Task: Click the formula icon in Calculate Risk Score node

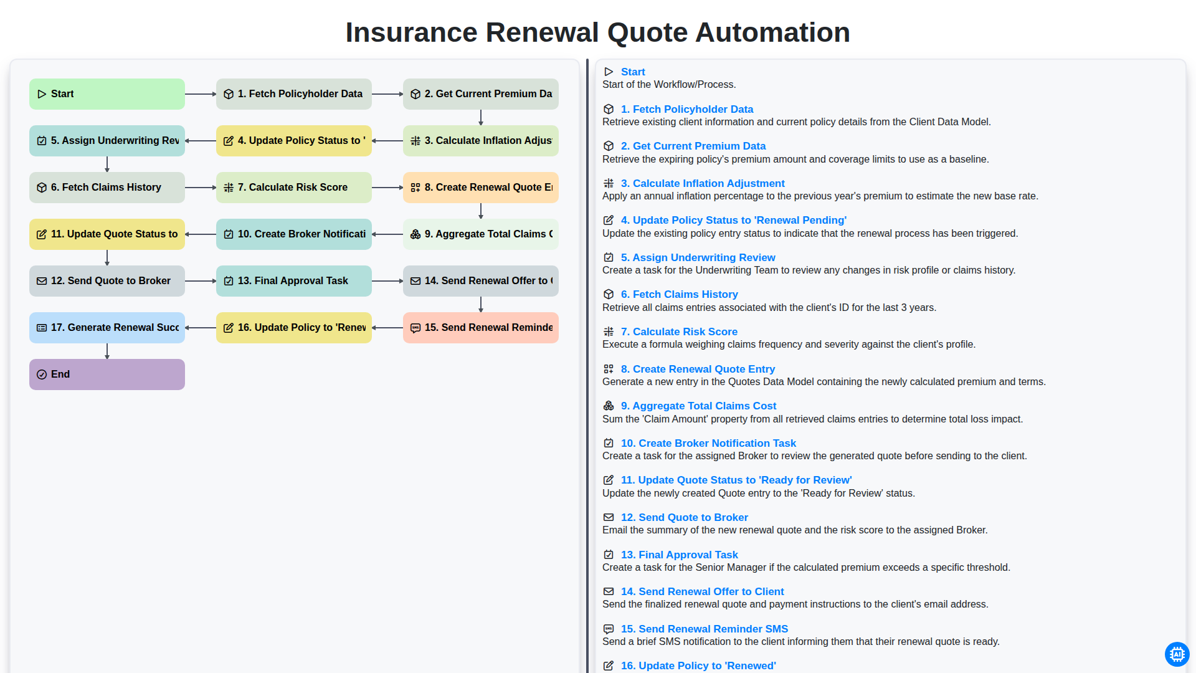Action: (229, 188)
